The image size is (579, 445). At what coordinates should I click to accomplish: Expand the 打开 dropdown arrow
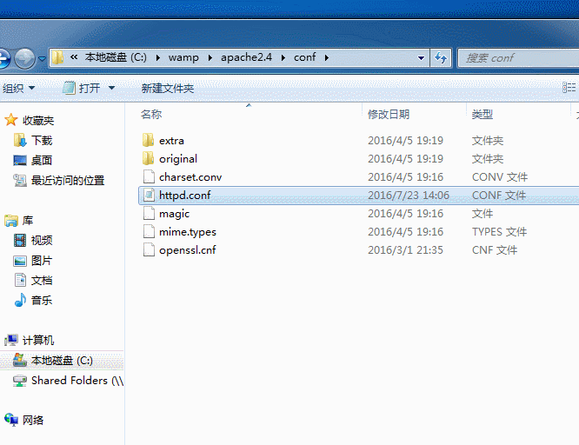click(111, 88)
